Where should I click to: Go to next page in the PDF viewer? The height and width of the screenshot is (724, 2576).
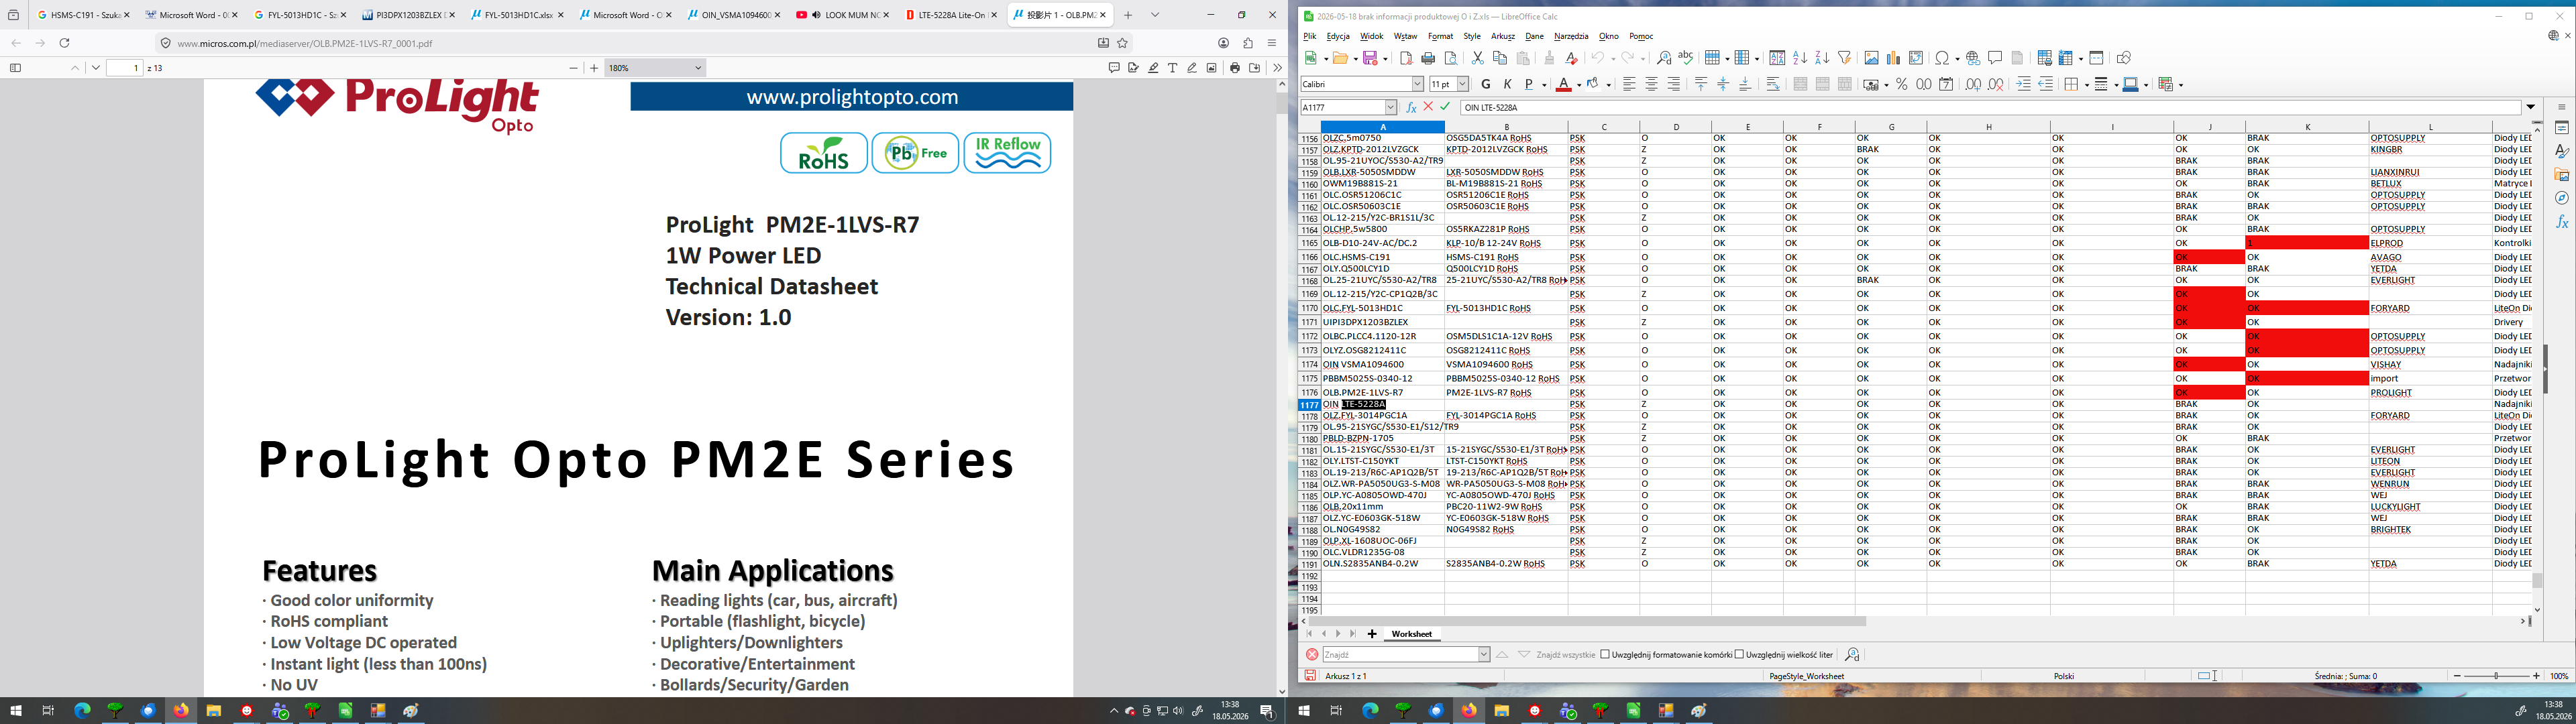95,68
